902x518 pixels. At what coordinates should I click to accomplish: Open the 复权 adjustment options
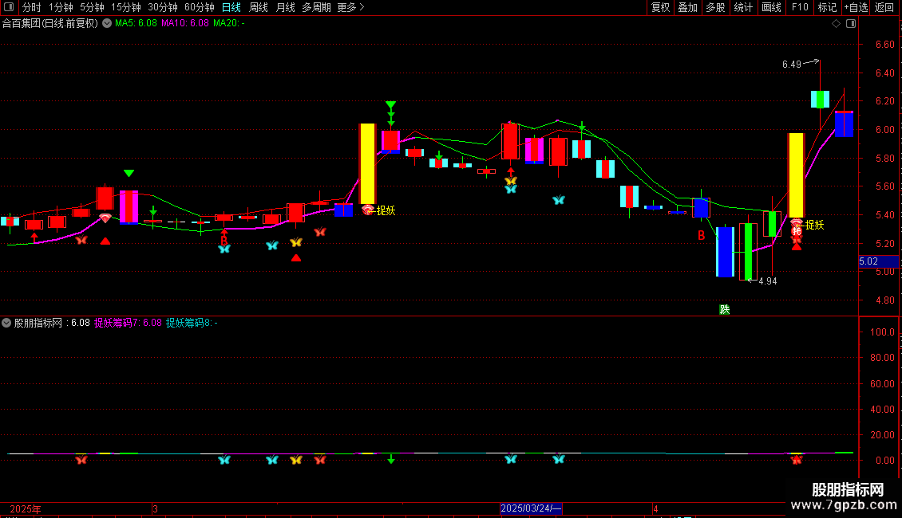(x=660, y=7)
